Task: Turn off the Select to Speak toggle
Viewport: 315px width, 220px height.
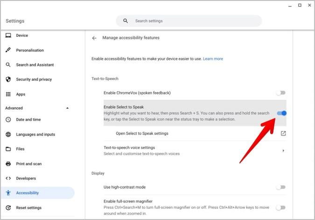Action: click(x=281, y=113)
